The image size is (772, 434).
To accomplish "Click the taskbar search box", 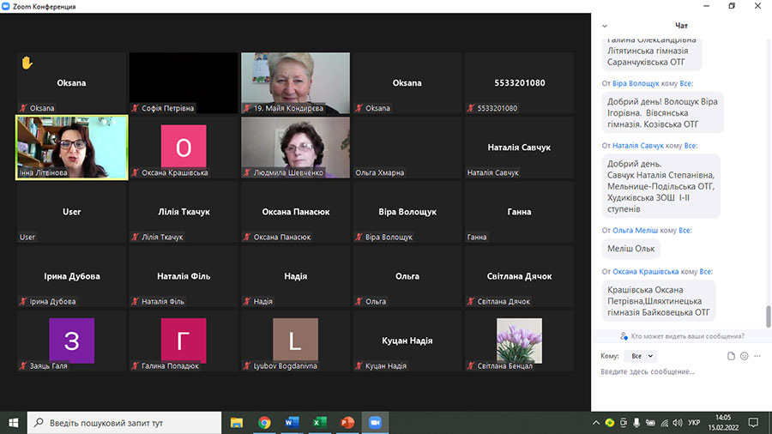I will pos(124,423).
